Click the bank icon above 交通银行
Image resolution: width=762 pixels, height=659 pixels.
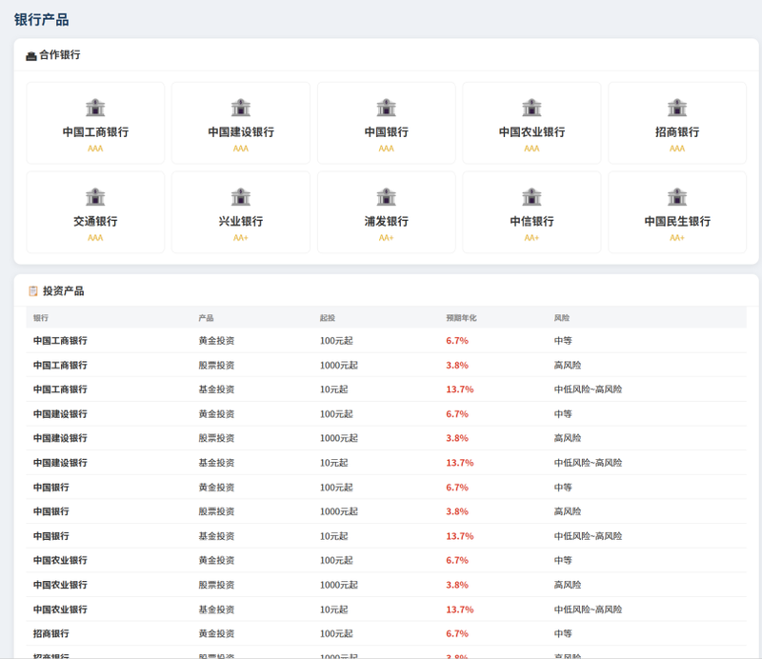point(95,197)
